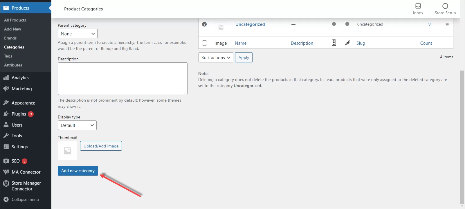Expand the Display type dropdown

point(77,125)
